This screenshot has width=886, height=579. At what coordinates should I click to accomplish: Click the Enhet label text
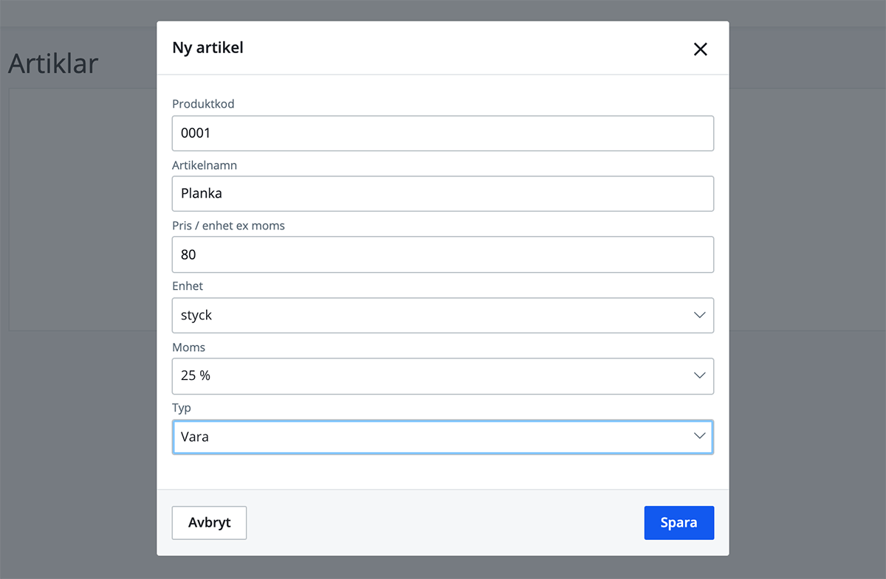click(188, 285)
